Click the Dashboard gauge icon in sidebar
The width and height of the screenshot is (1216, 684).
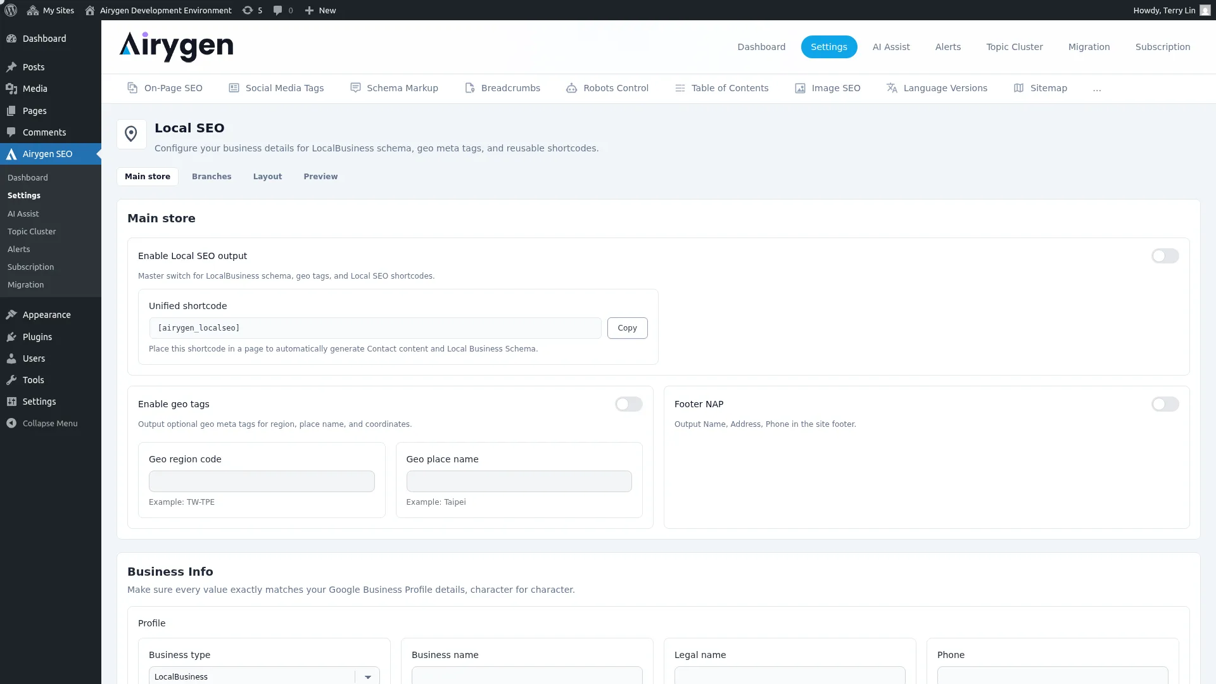11,39
